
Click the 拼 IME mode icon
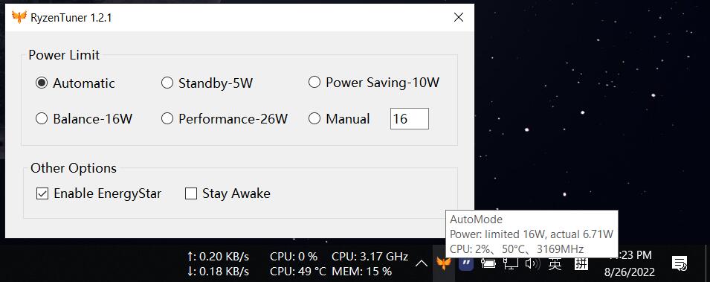pyautogui.click(x=581, y=263)
